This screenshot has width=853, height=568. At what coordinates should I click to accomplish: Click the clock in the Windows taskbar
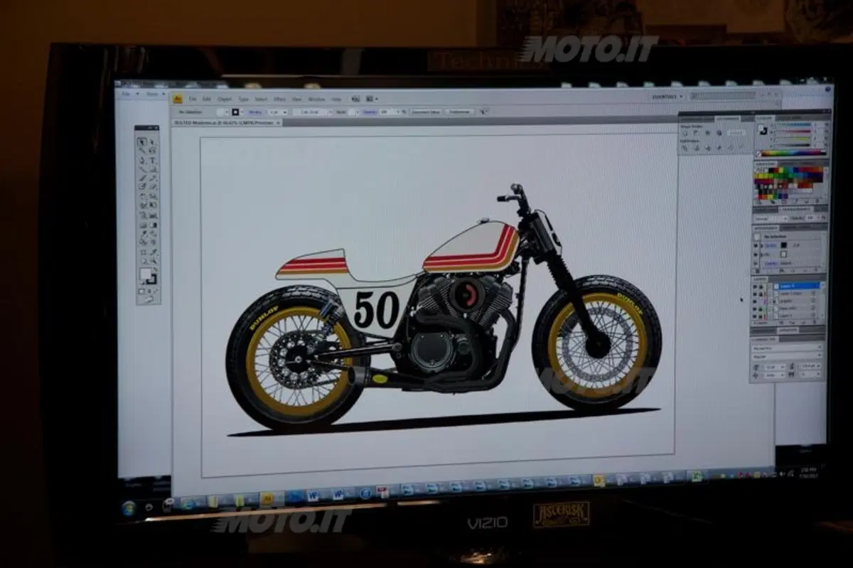(810, 473)
